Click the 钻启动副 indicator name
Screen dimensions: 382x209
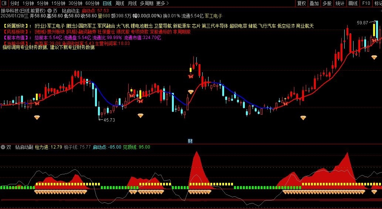coord(24,147)
